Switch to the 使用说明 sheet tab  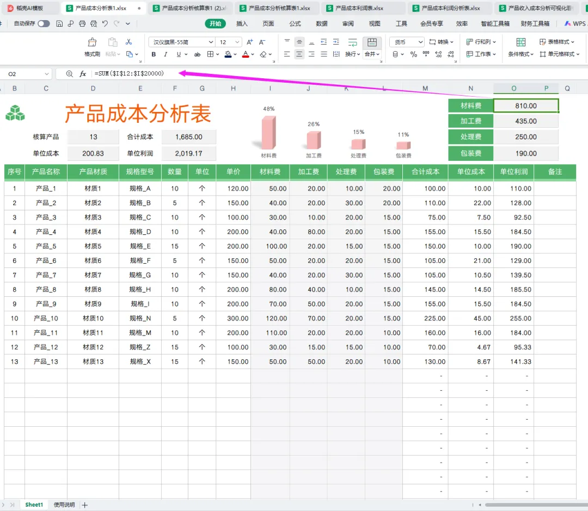pos(64,505)
